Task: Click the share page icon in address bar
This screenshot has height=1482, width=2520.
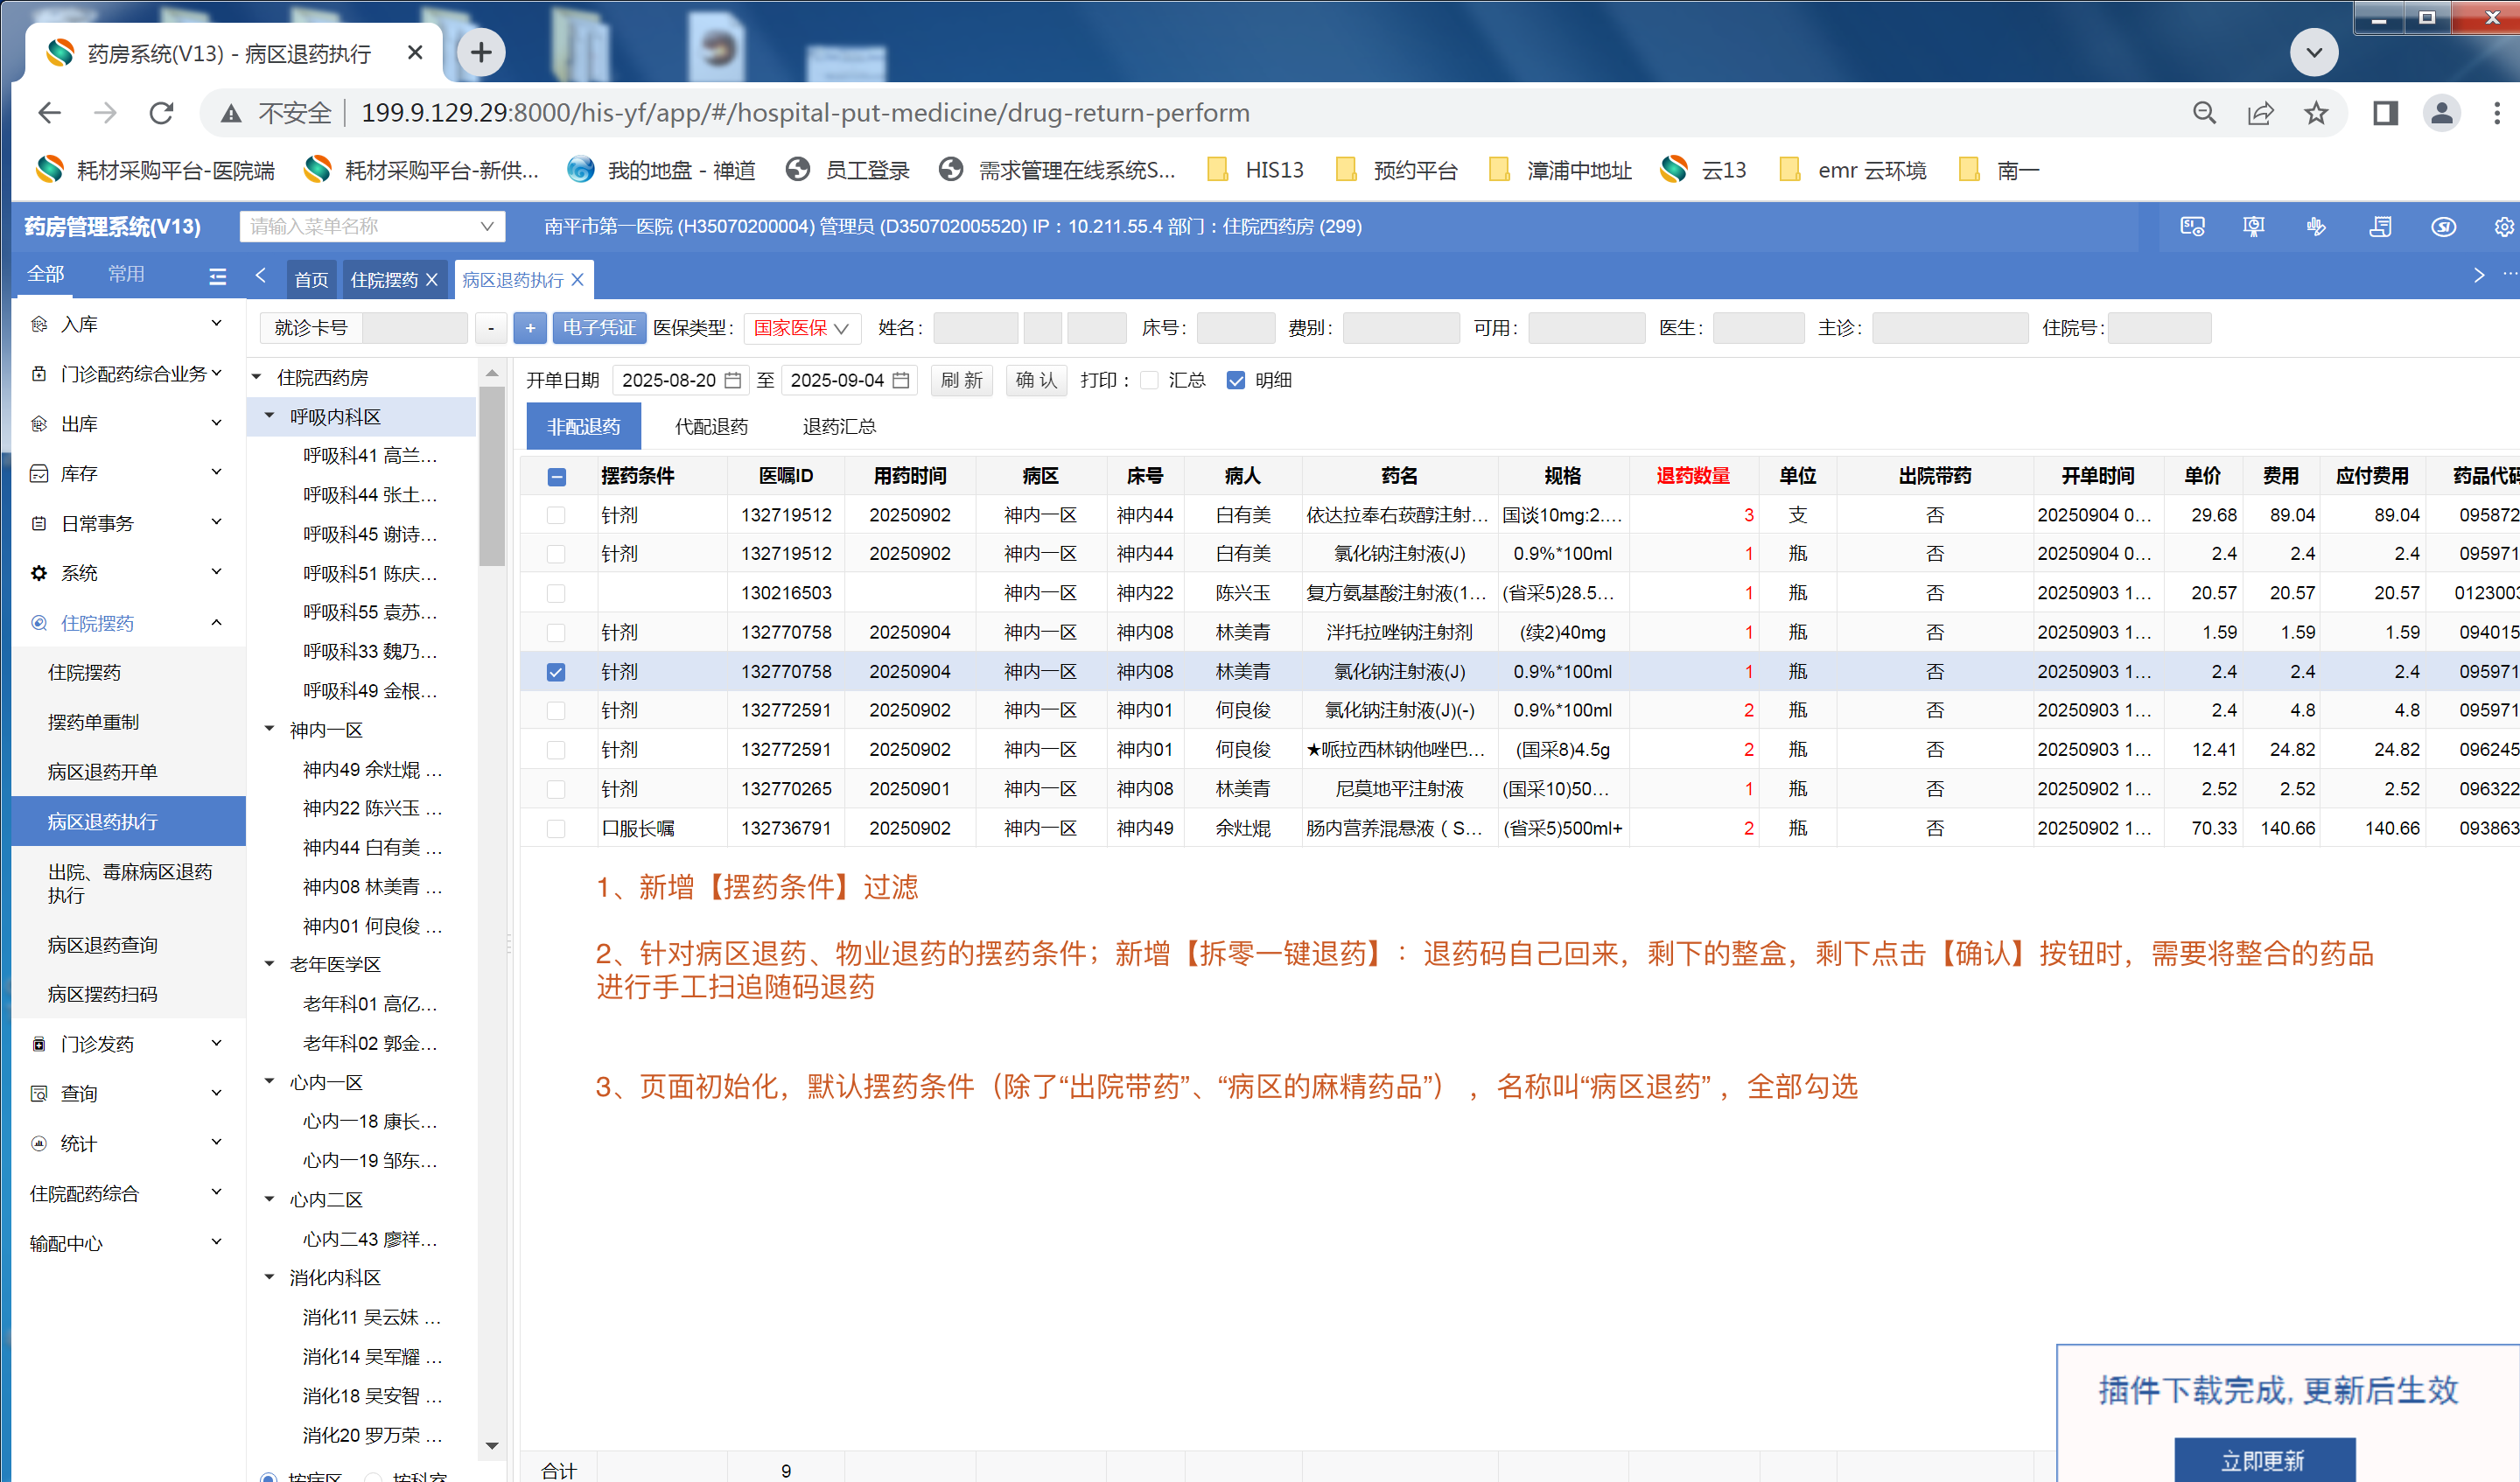Action: click(2260, 113)
